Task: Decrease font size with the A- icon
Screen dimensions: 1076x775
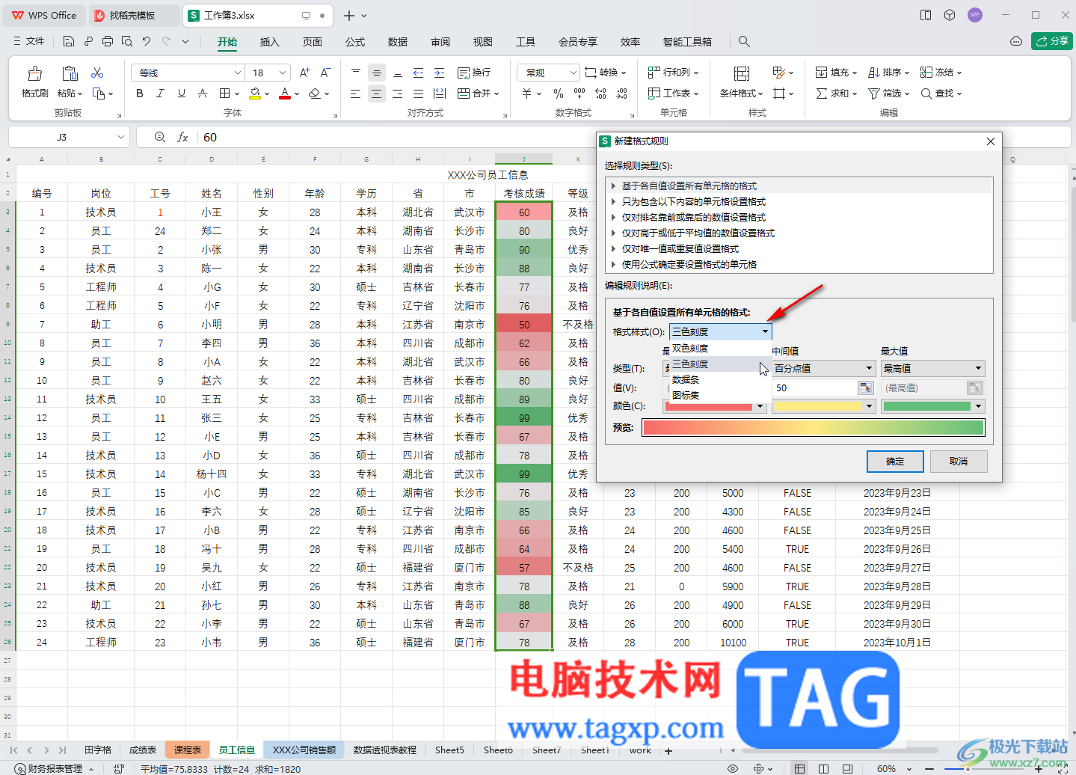Action: (325, 73)
